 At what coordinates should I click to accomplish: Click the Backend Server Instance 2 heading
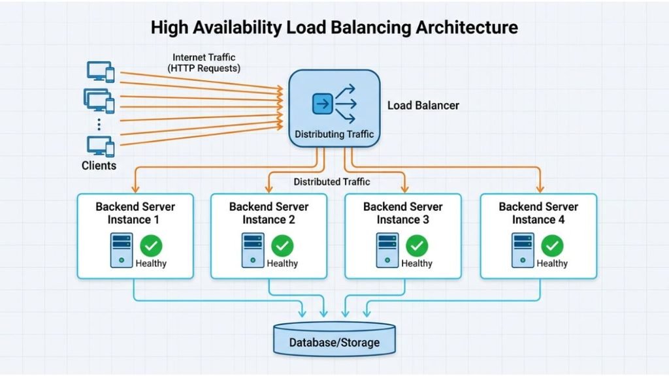(269, 213)
